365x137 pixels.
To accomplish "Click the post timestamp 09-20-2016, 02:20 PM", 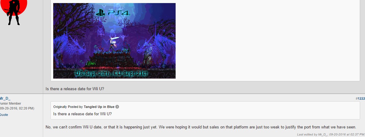I will (x=17, y=108).
